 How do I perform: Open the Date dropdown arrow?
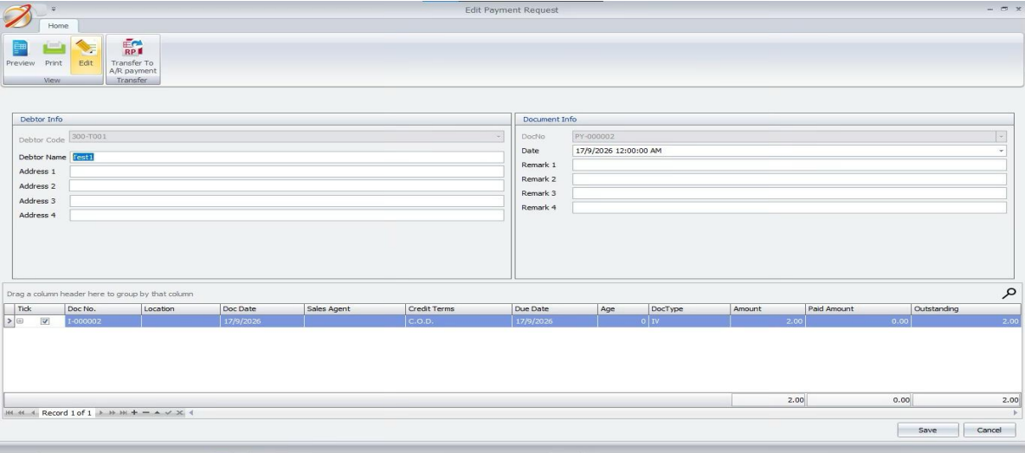click(x=1001, y=151)
